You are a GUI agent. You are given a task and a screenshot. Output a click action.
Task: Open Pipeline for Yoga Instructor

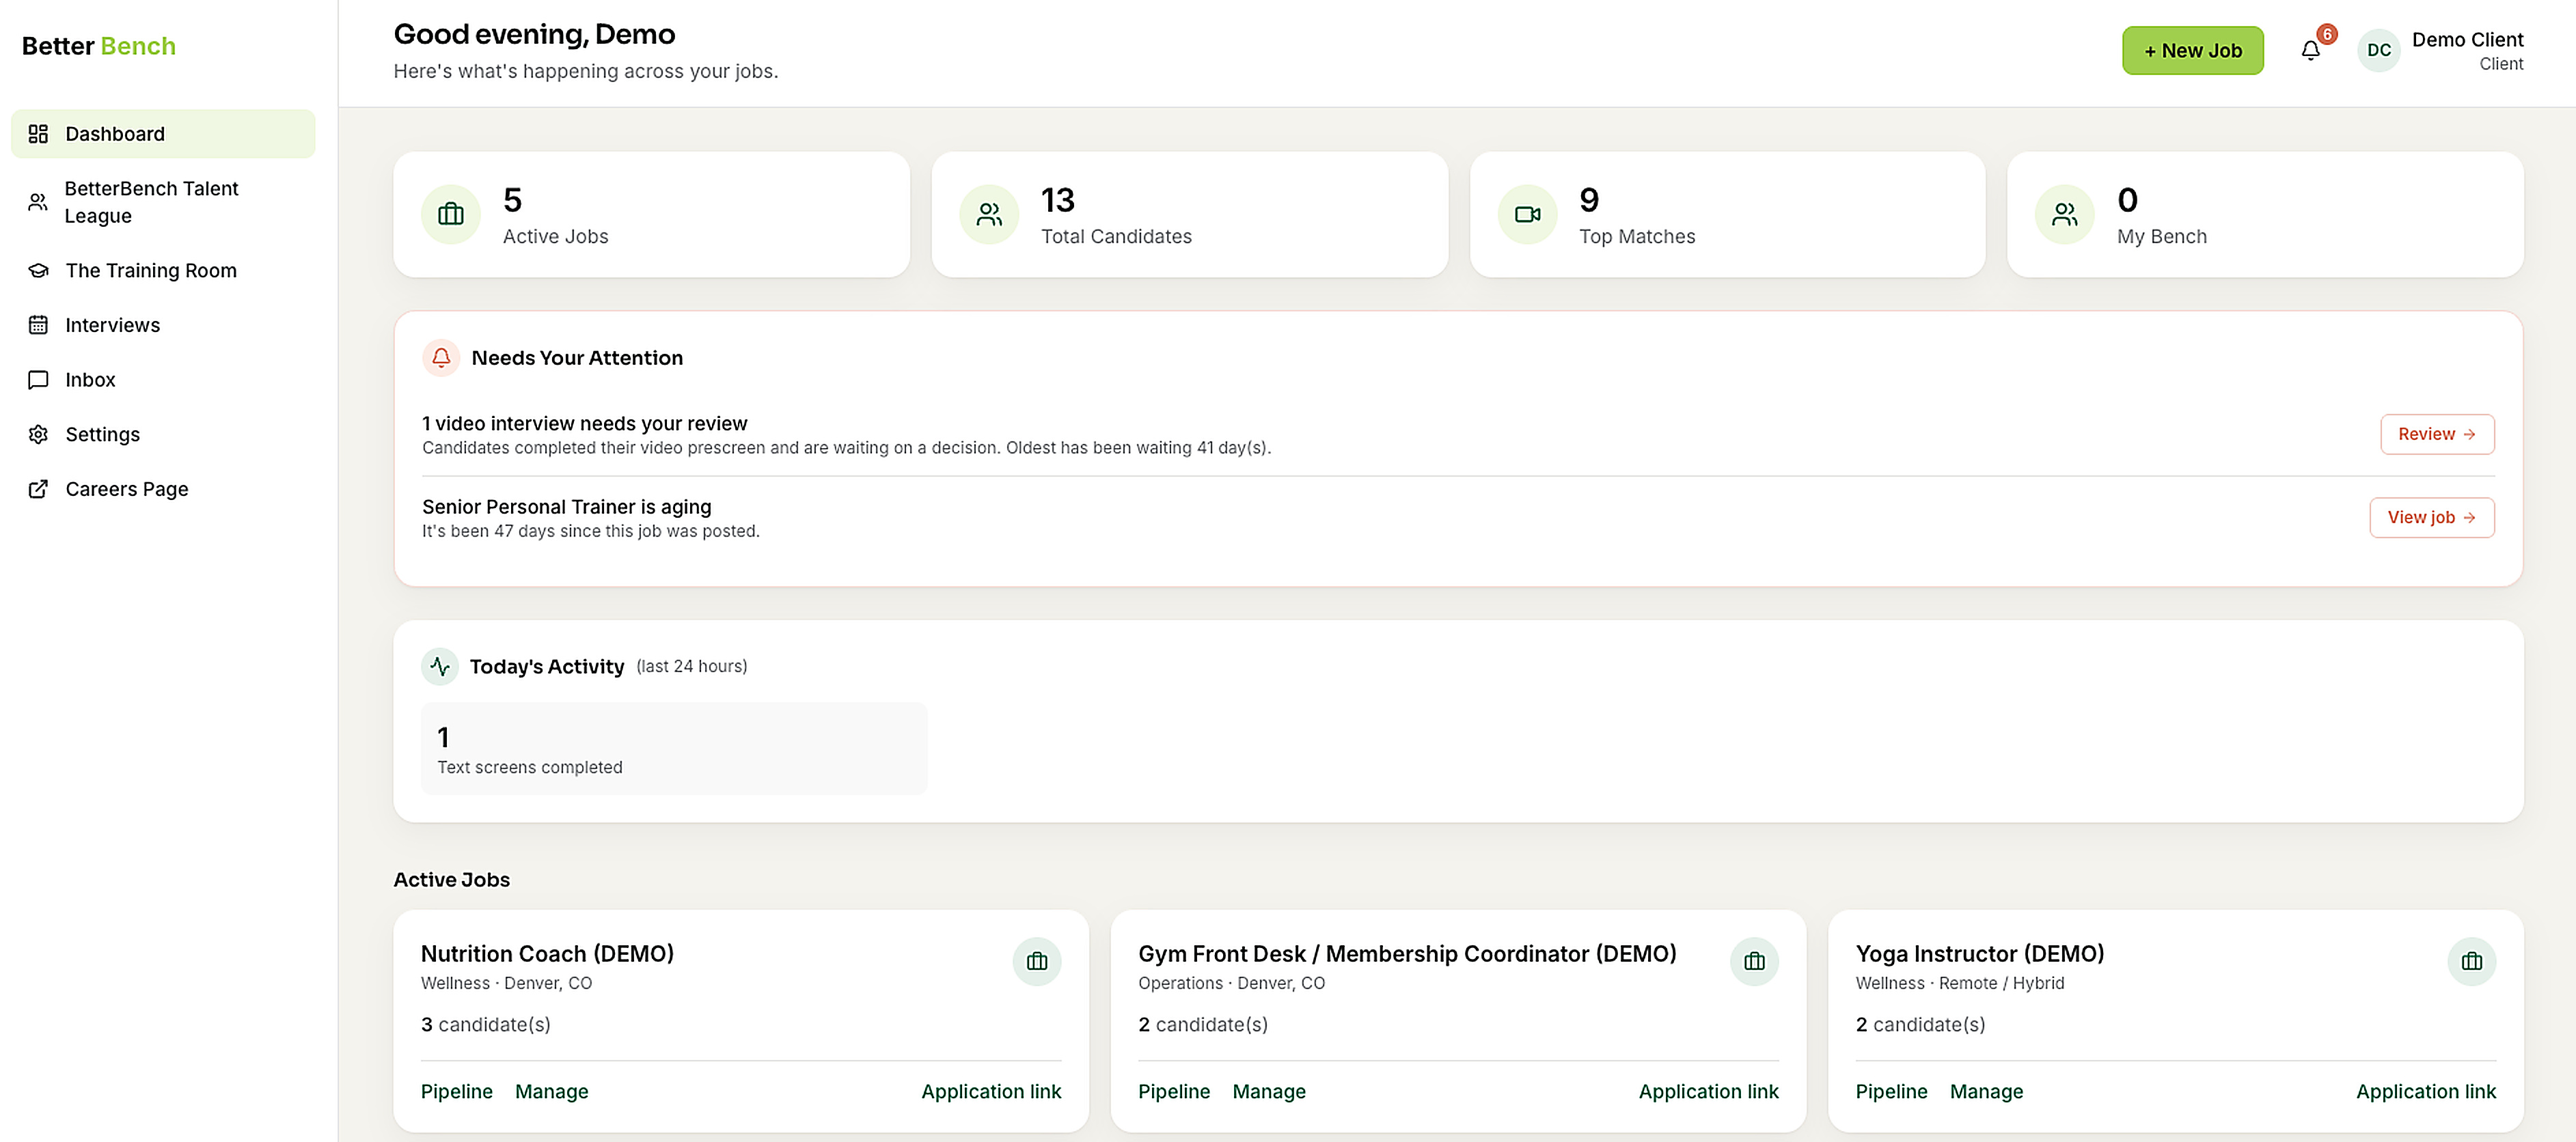[x=1891, y=1092]
